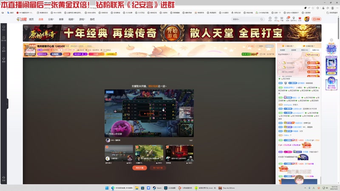Screen dimensions: 340x191
Task: Open the middle recommended stream thumbnail
Action: 149,153
